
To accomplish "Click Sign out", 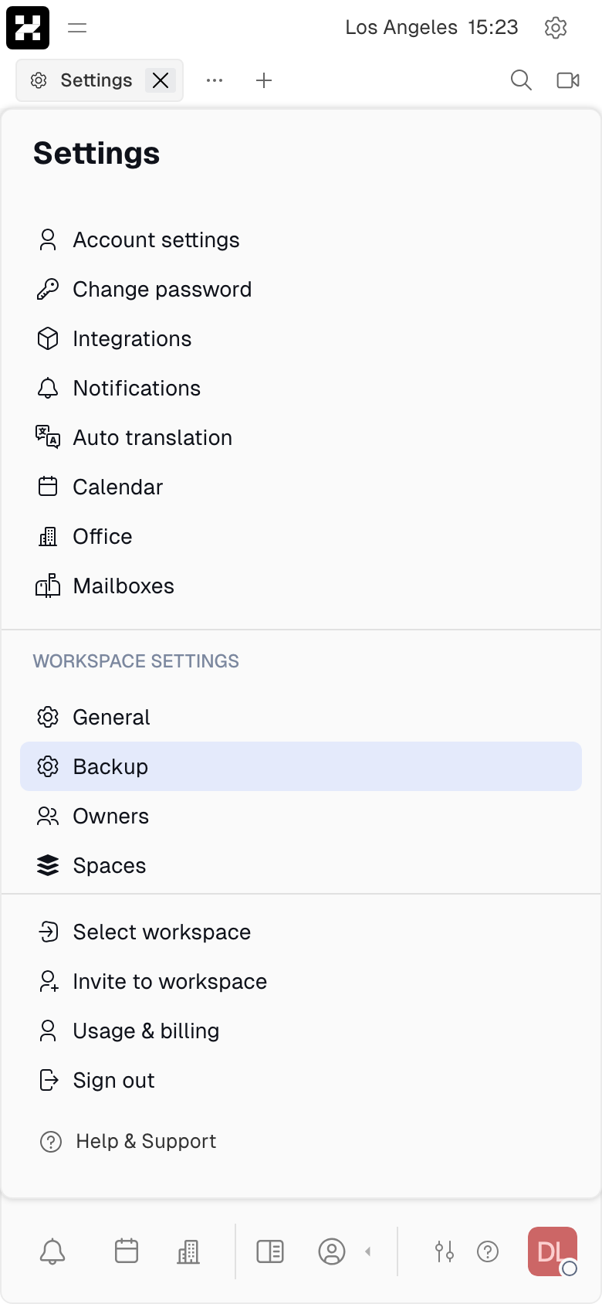I will (x=301, y=1080).
